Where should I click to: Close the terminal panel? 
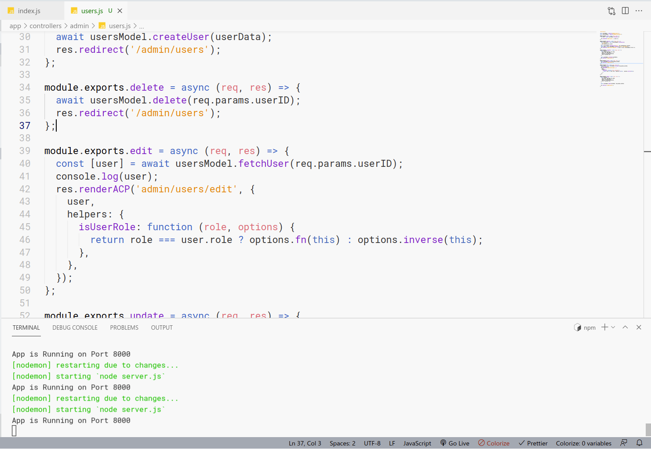(639, 327)
